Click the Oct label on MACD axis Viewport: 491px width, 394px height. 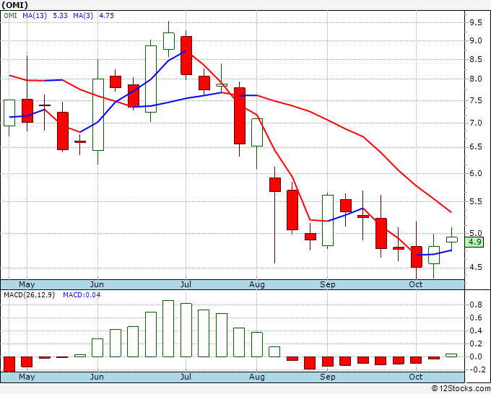[x=416, y=377]
